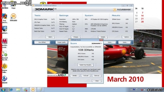Image resolution: width=164 pixels, height=92 pixels.
Task: Click the Run 3DMark button
Action: pyautogui.click(x=42, y=42)
